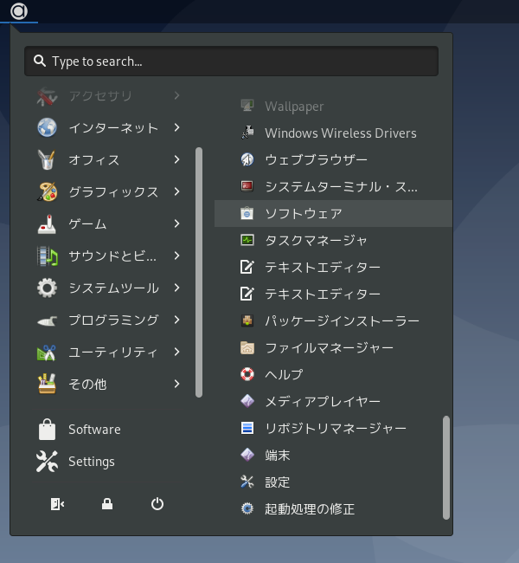This screenshot has width=519, height=563.
Task: Launch Settings from the shortcuts
Action: [x=92, y=462]
